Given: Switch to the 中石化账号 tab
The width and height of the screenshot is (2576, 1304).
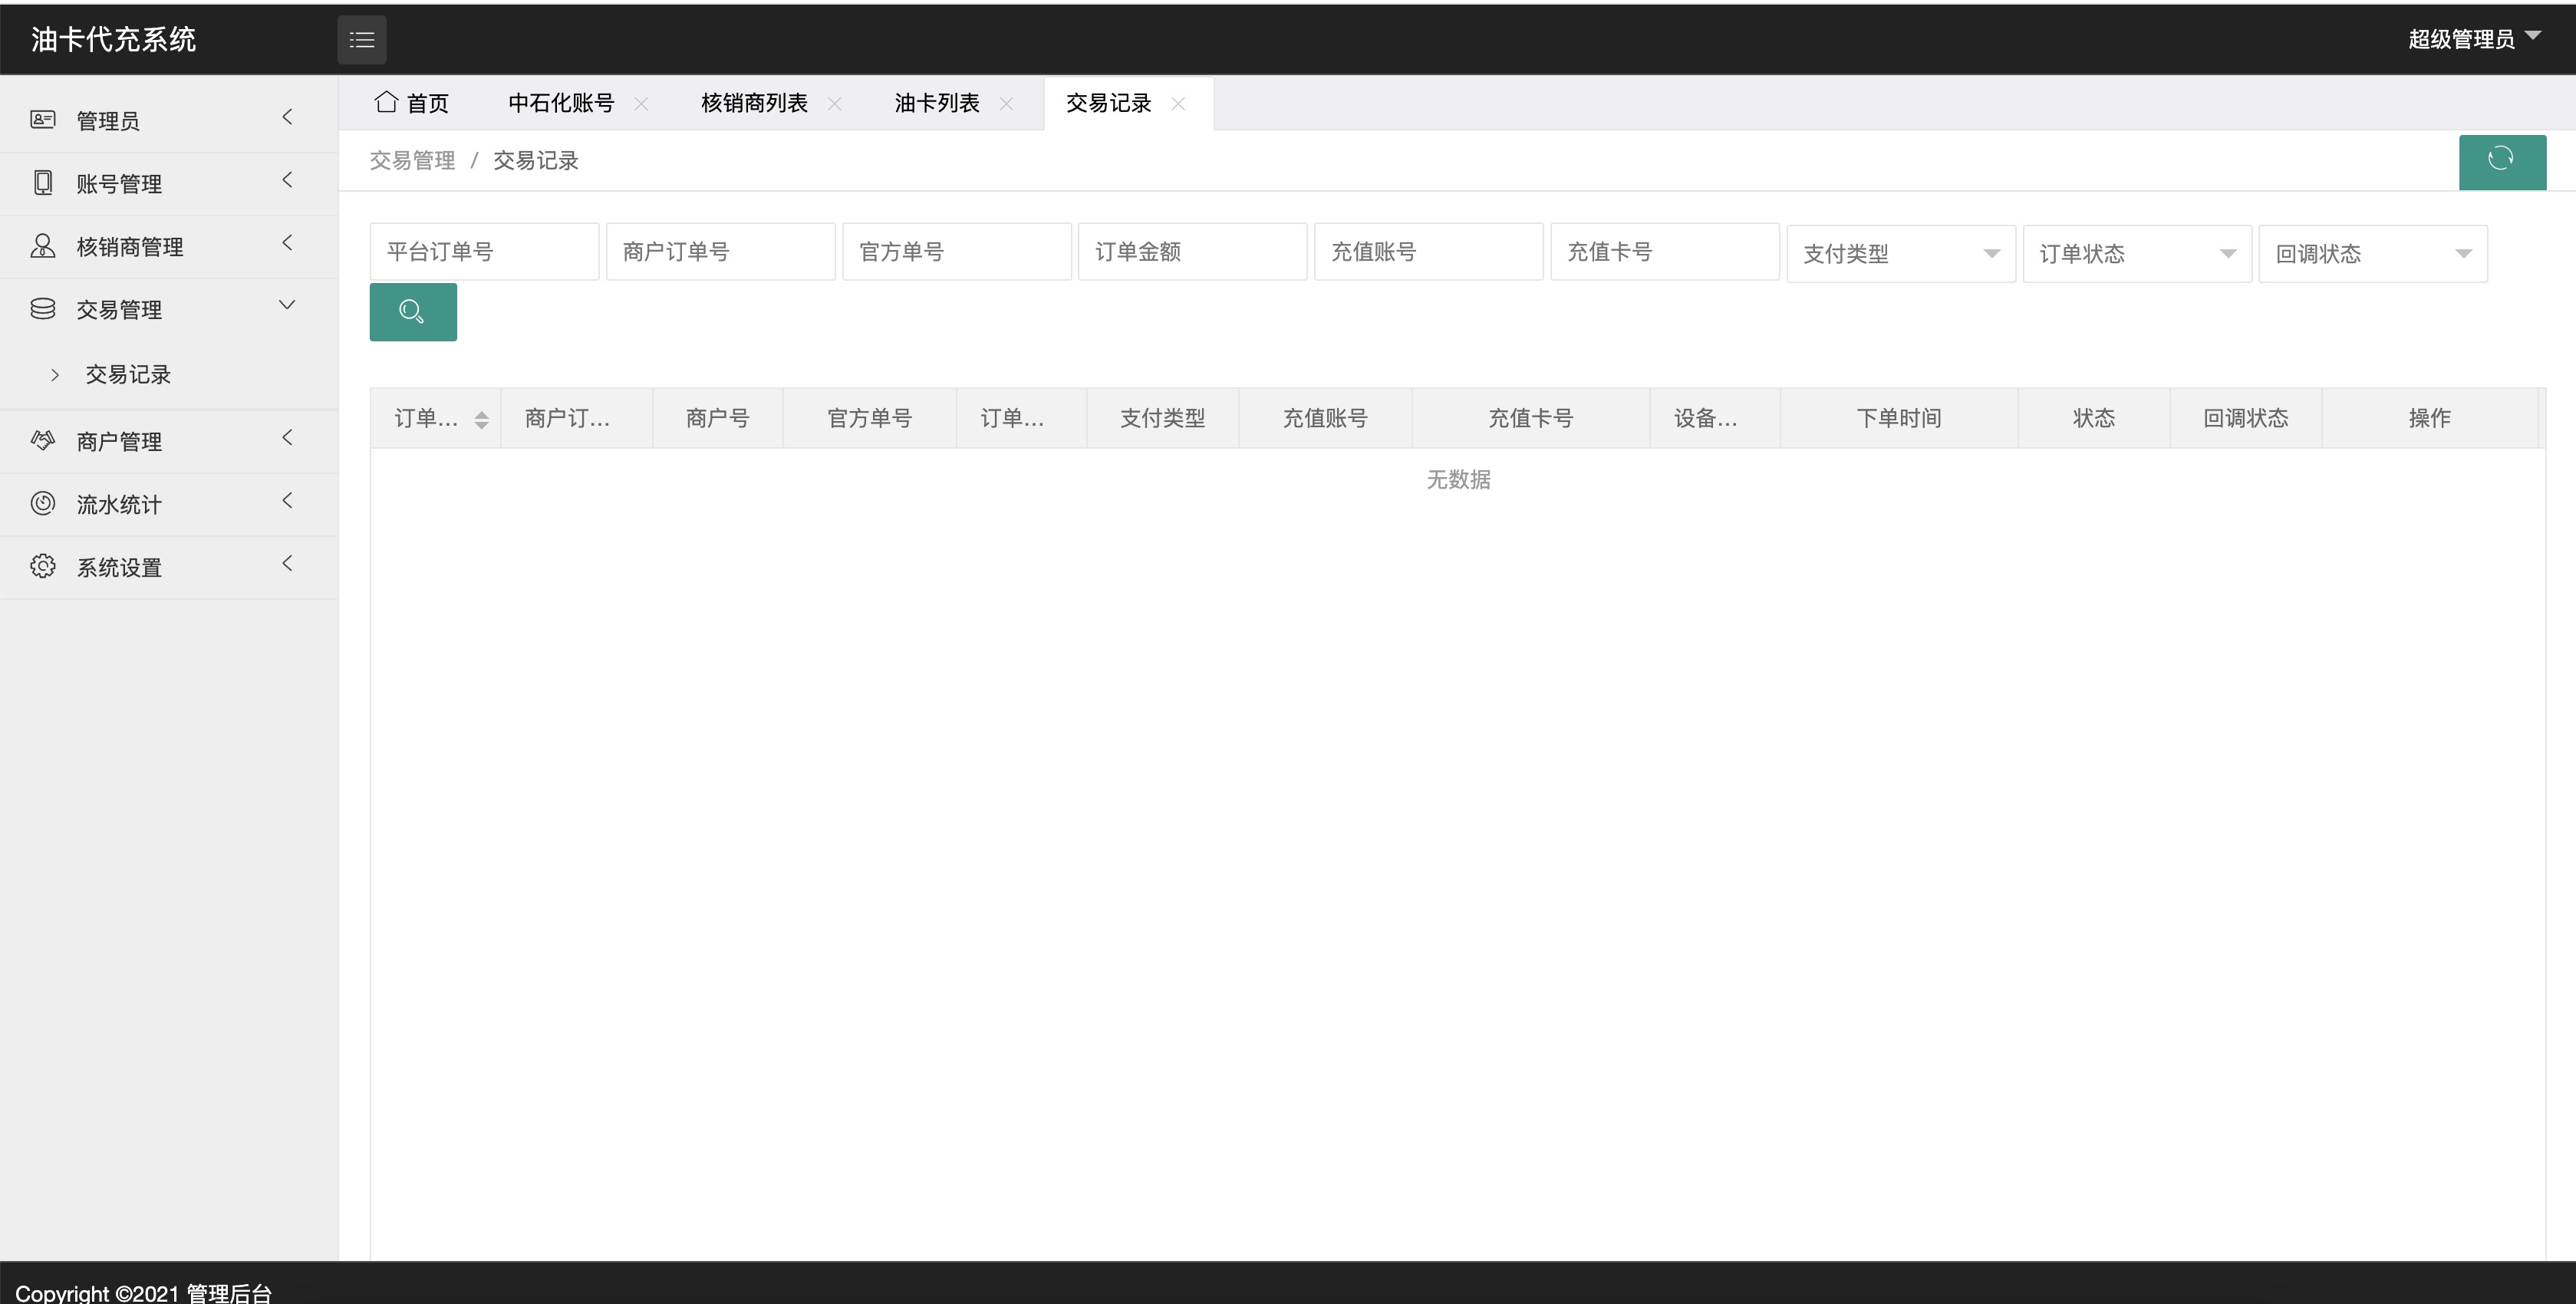Looking at the screenshot, I should click(x=560, y=103).
